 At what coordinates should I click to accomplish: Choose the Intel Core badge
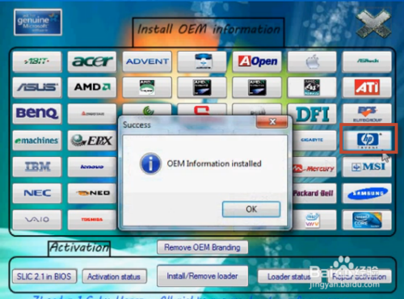367,220
